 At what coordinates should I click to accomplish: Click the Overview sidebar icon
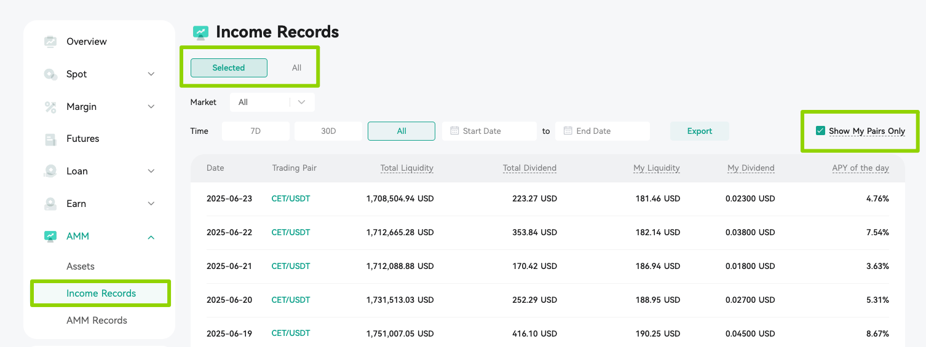point(50,42)
